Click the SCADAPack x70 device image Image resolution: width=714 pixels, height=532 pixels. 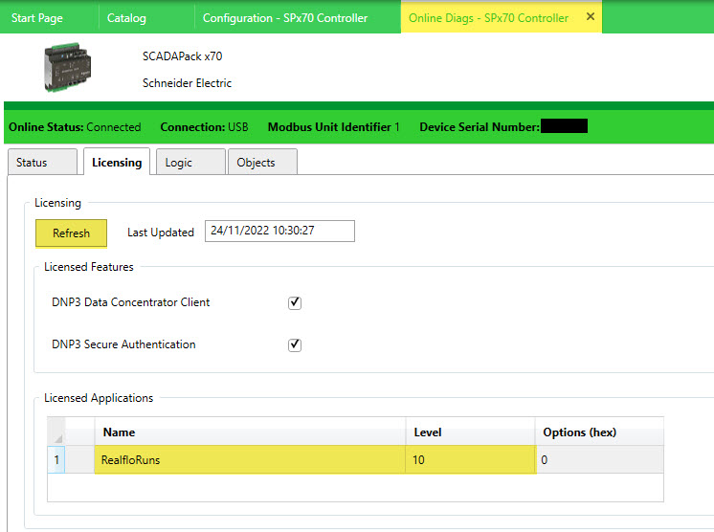[67, 67]
